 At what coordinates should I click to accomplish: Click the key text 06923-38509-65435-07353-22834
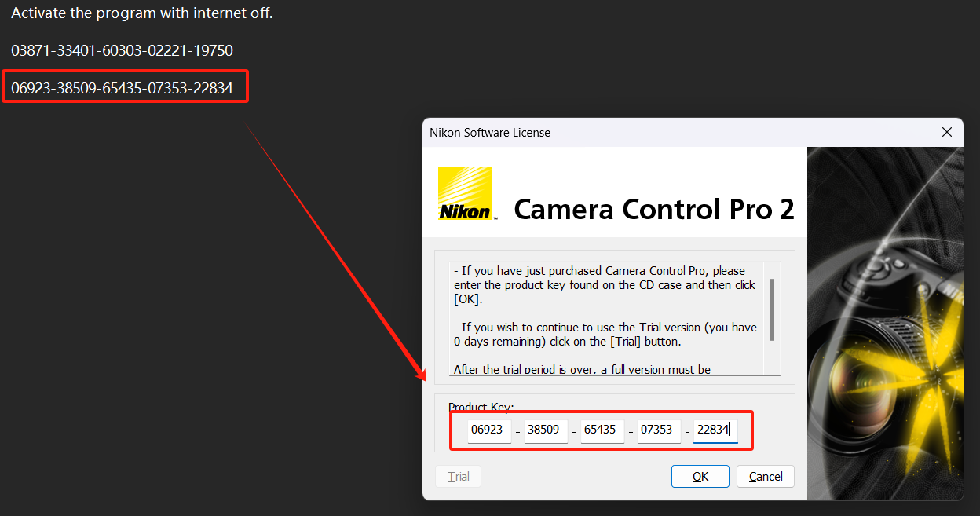click(122, 88)
